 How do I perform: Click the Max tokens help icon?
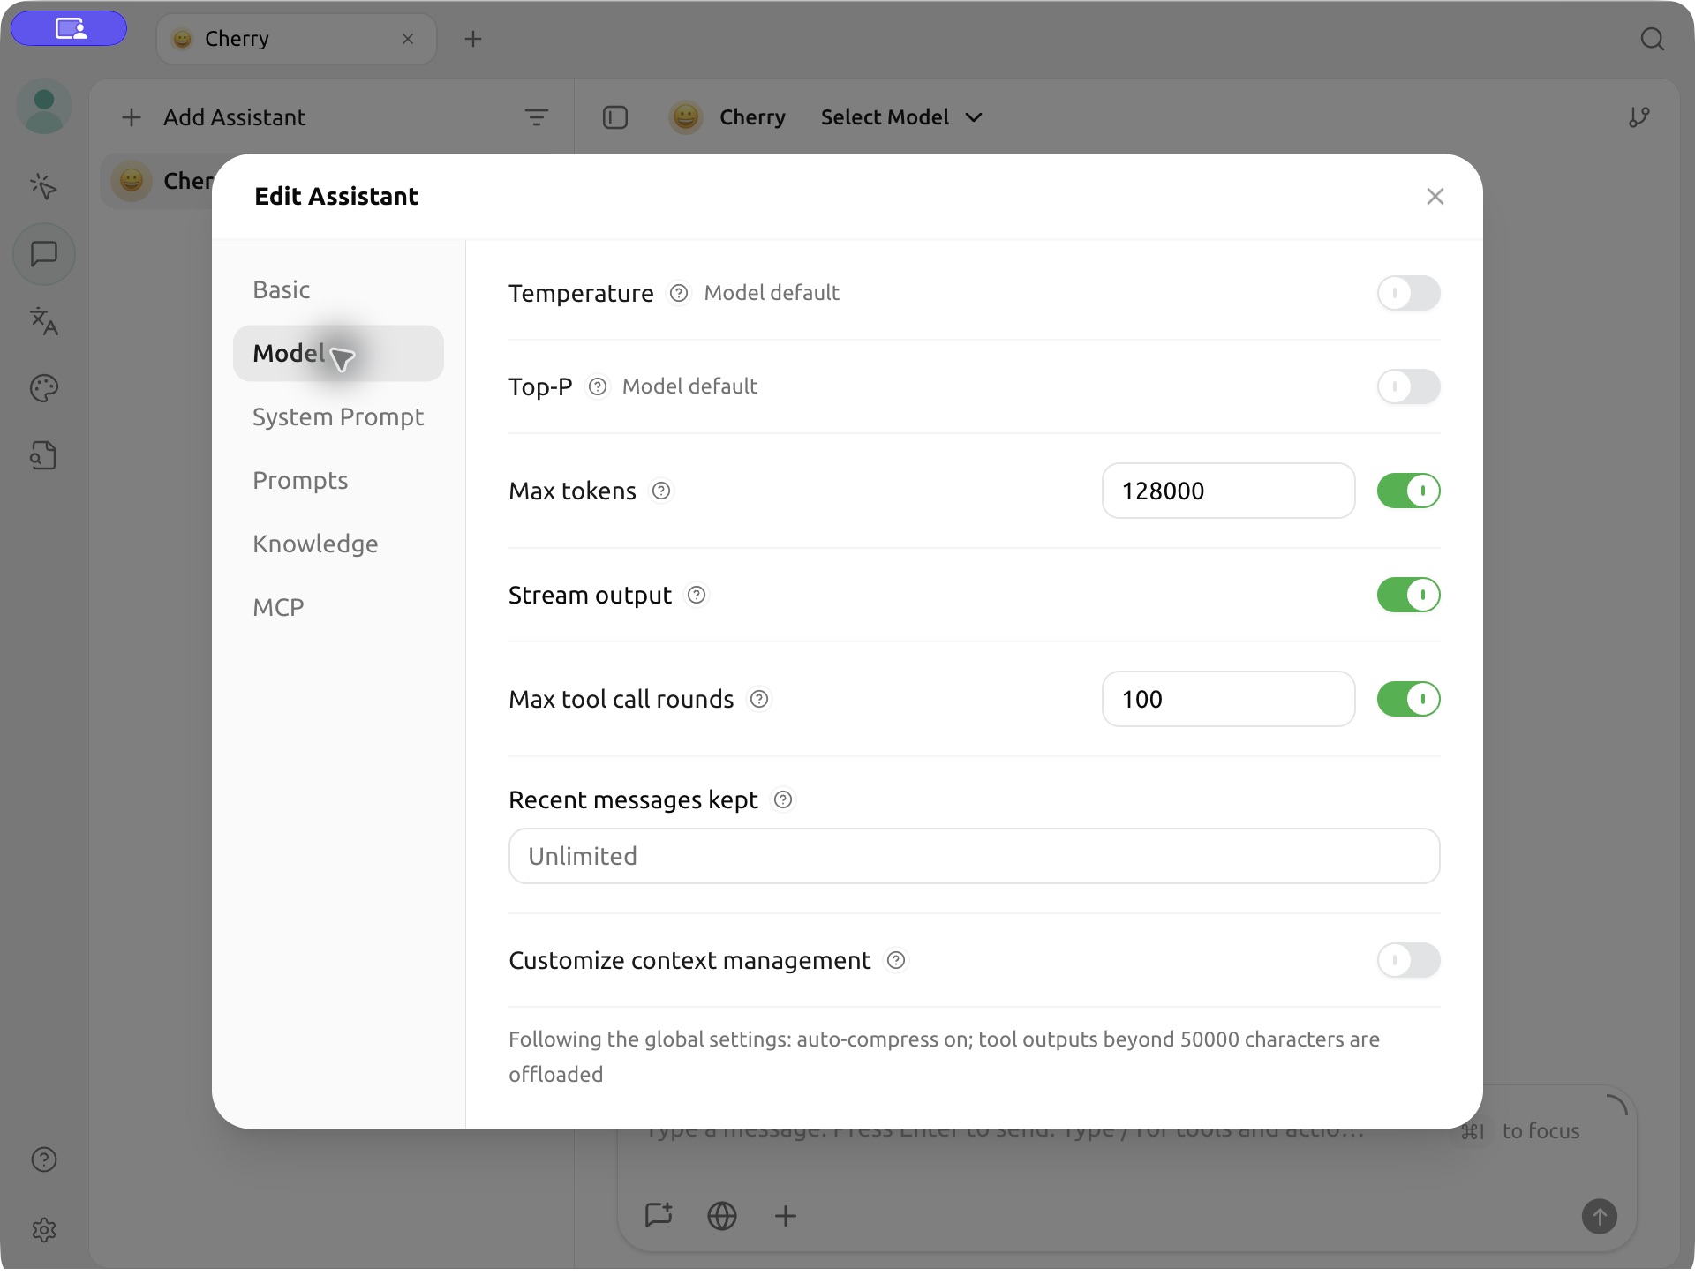coord(661,491)
